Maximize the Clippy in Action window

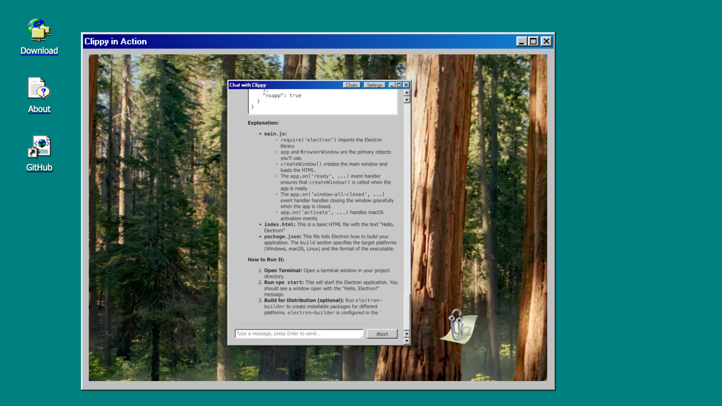coord(534,41)
